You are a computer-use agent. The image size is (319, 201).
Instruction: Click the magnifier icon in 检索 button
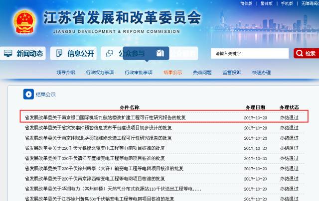pos(299,53)
